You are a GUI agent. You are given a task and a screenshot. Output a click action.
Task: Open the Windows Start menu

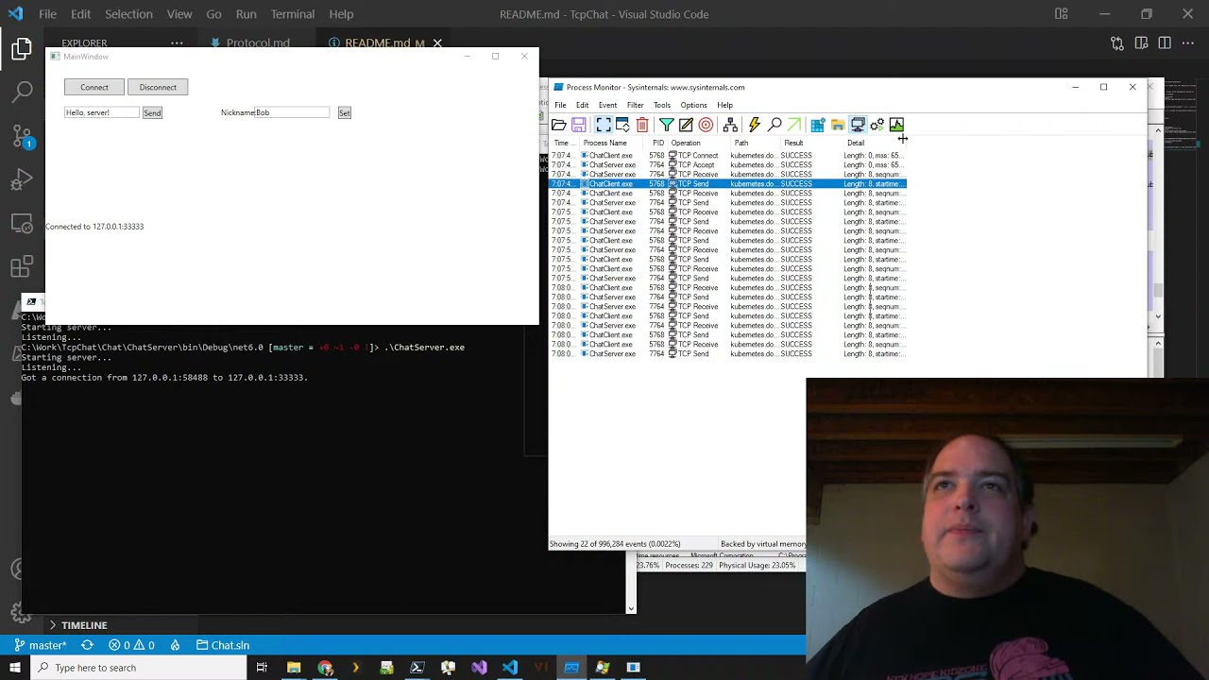[x=15, y=668]
